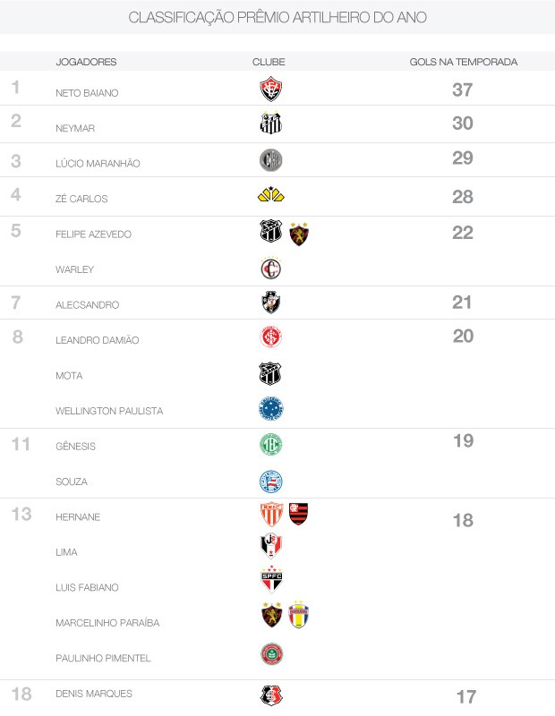555x716 pixels.
Task: Open the Vasco crest next to Alecsandro
Action: (271, 303)
